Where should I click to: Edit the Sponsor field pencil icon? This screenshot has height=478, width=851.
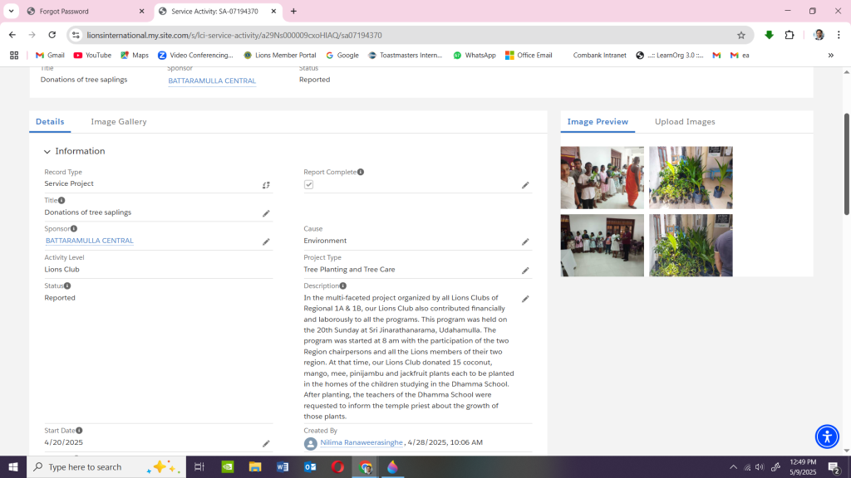pyautogui.click(x=266, y=241)
